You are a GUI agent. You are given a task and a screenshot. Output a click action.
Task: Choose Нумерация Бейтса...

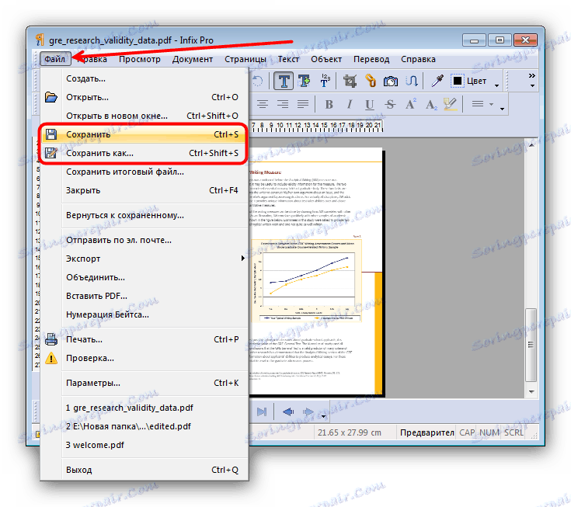pos(144,314)
